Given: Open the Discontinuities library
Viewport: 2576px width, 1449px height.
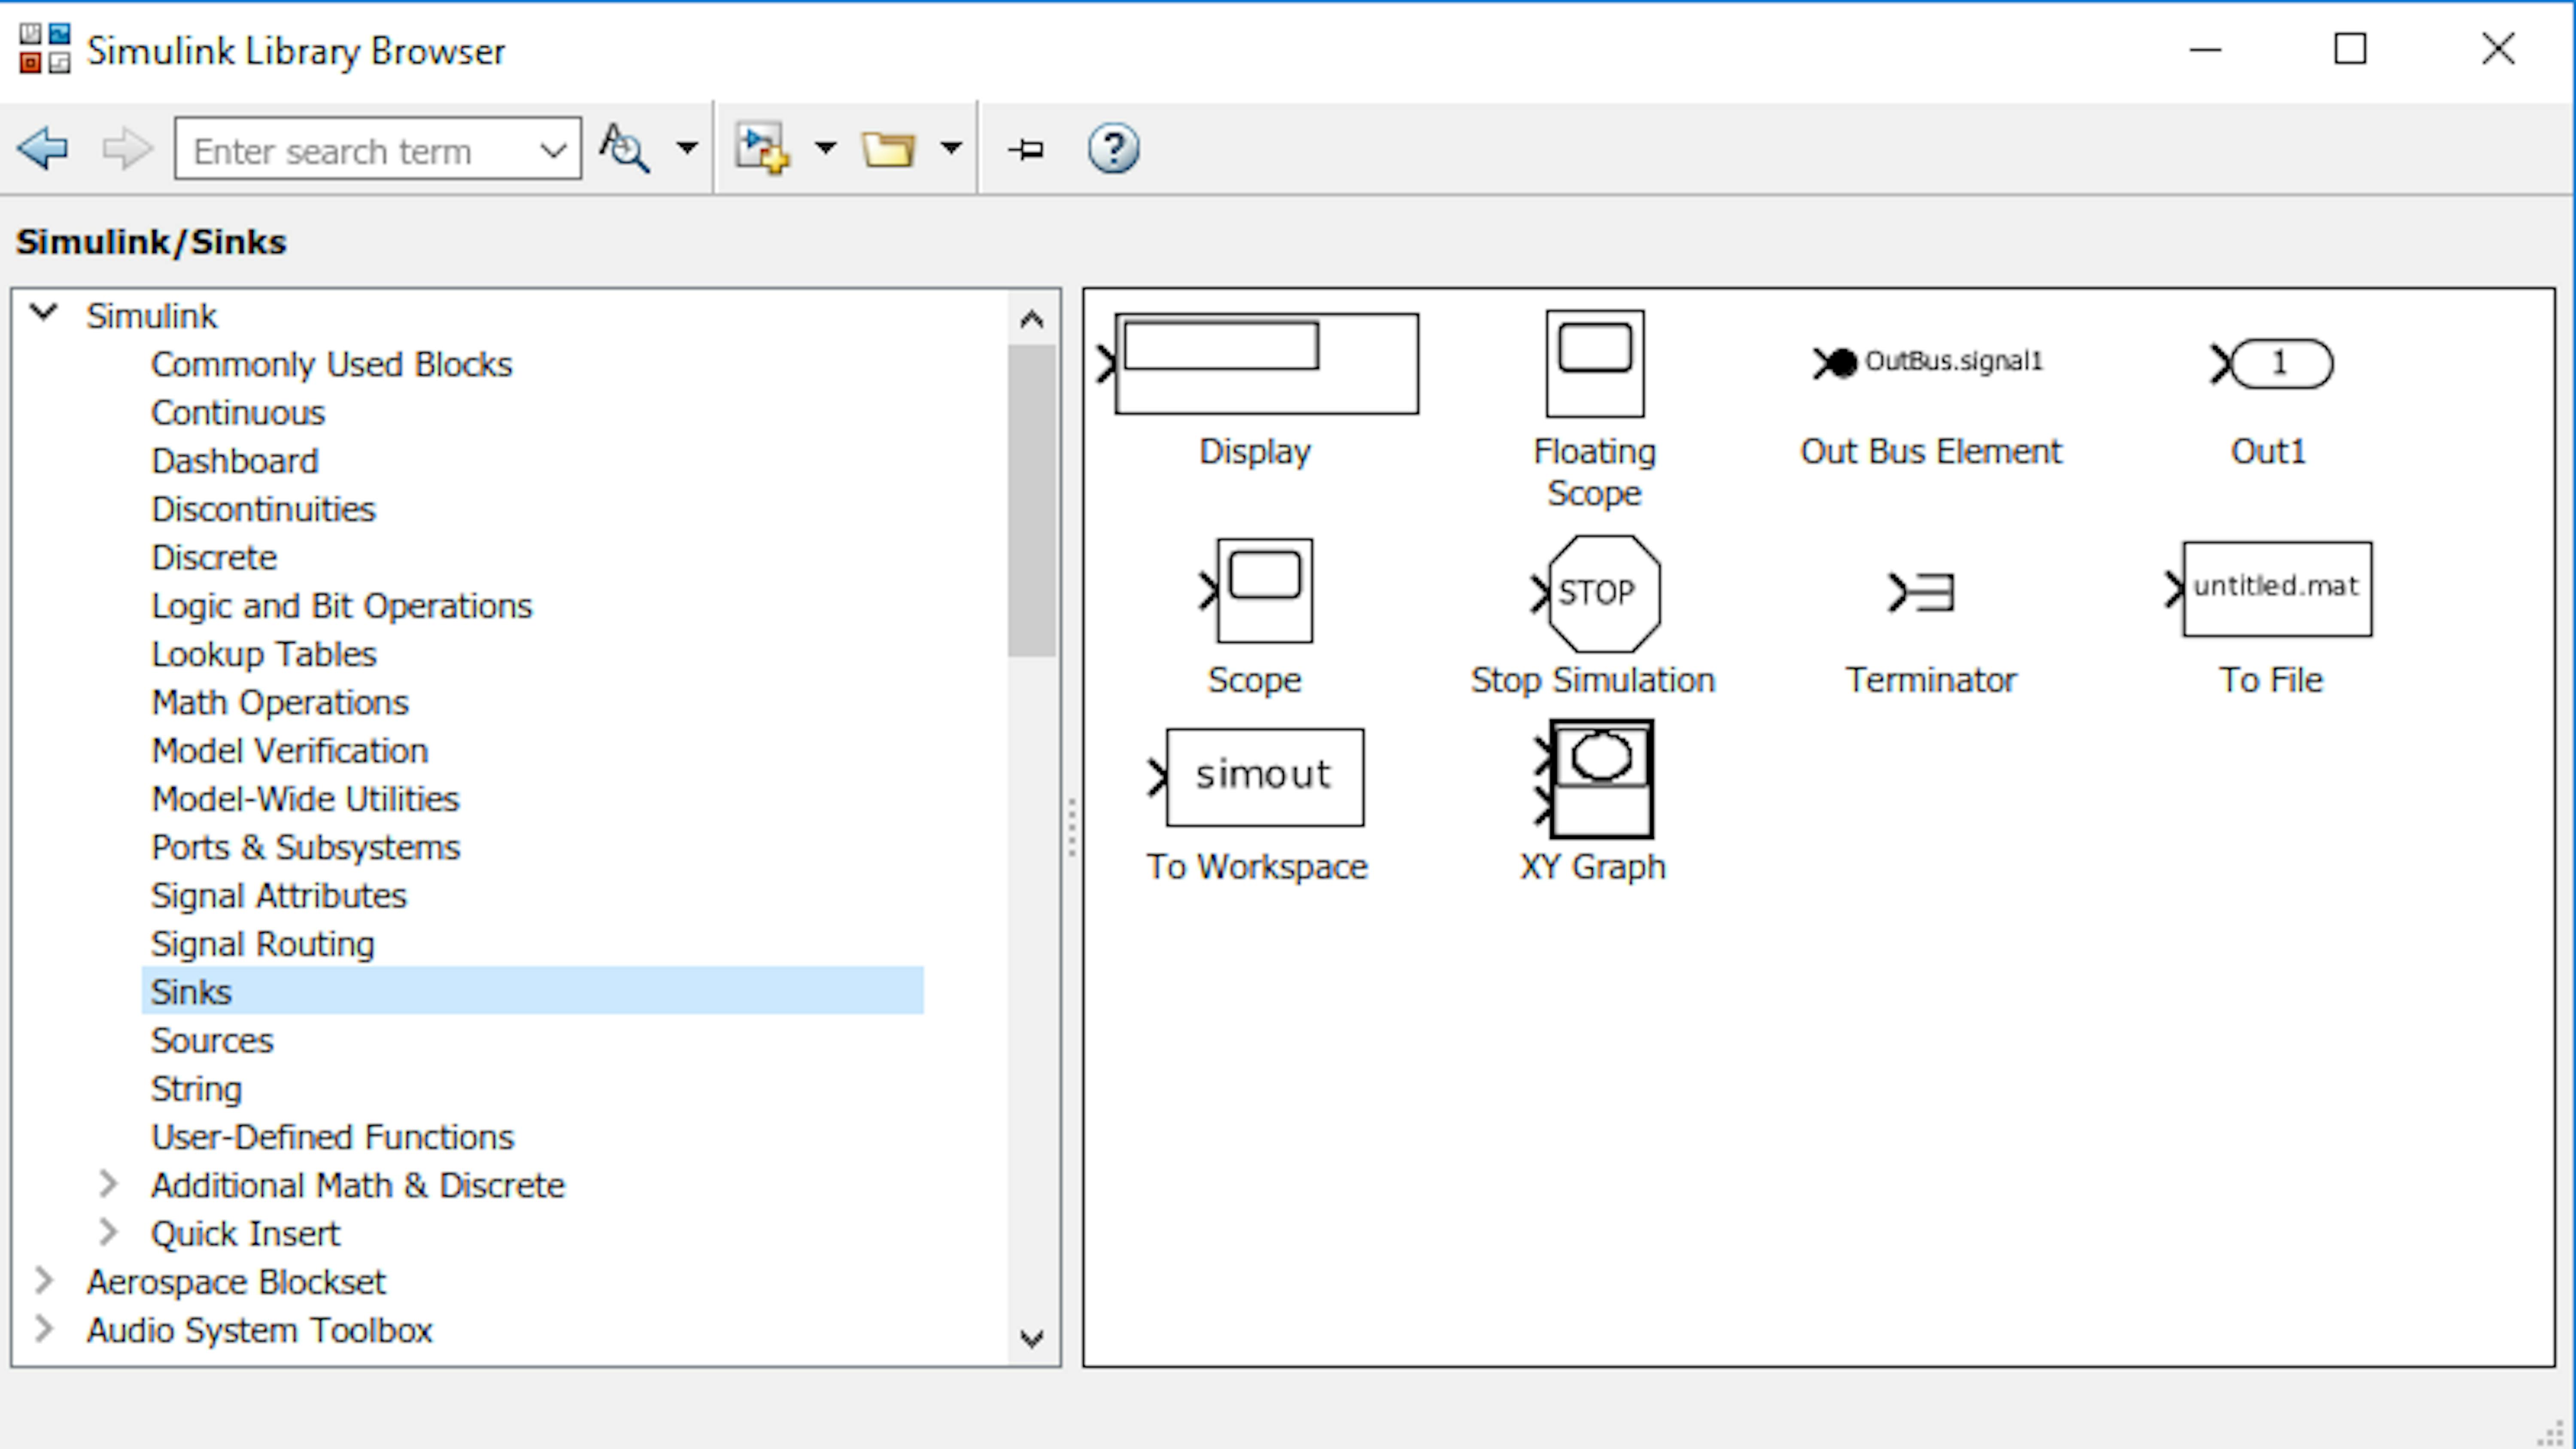Looking at the screenshot, I should pos(263,509).
